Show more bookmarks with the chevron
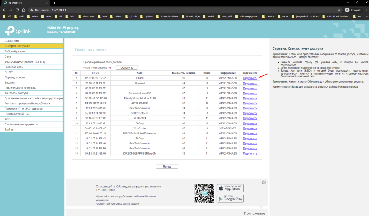The height and width of the screenshot is (216, 369). (x=366, y=16)
